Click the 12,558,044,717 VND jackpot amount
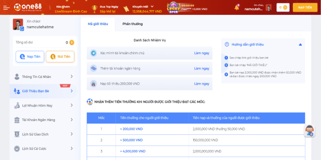321x160 pixels. click(x=147, y=12)
